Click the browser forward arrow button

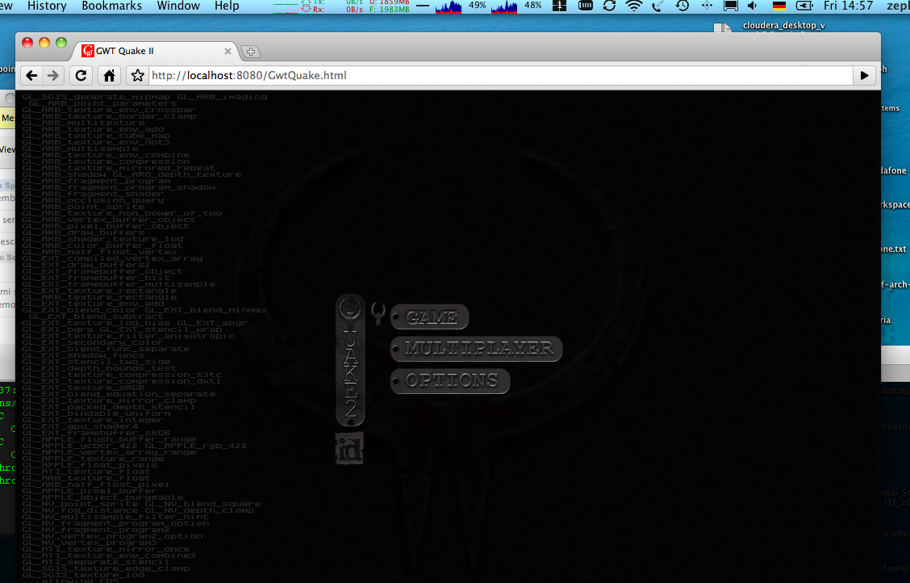53,76
